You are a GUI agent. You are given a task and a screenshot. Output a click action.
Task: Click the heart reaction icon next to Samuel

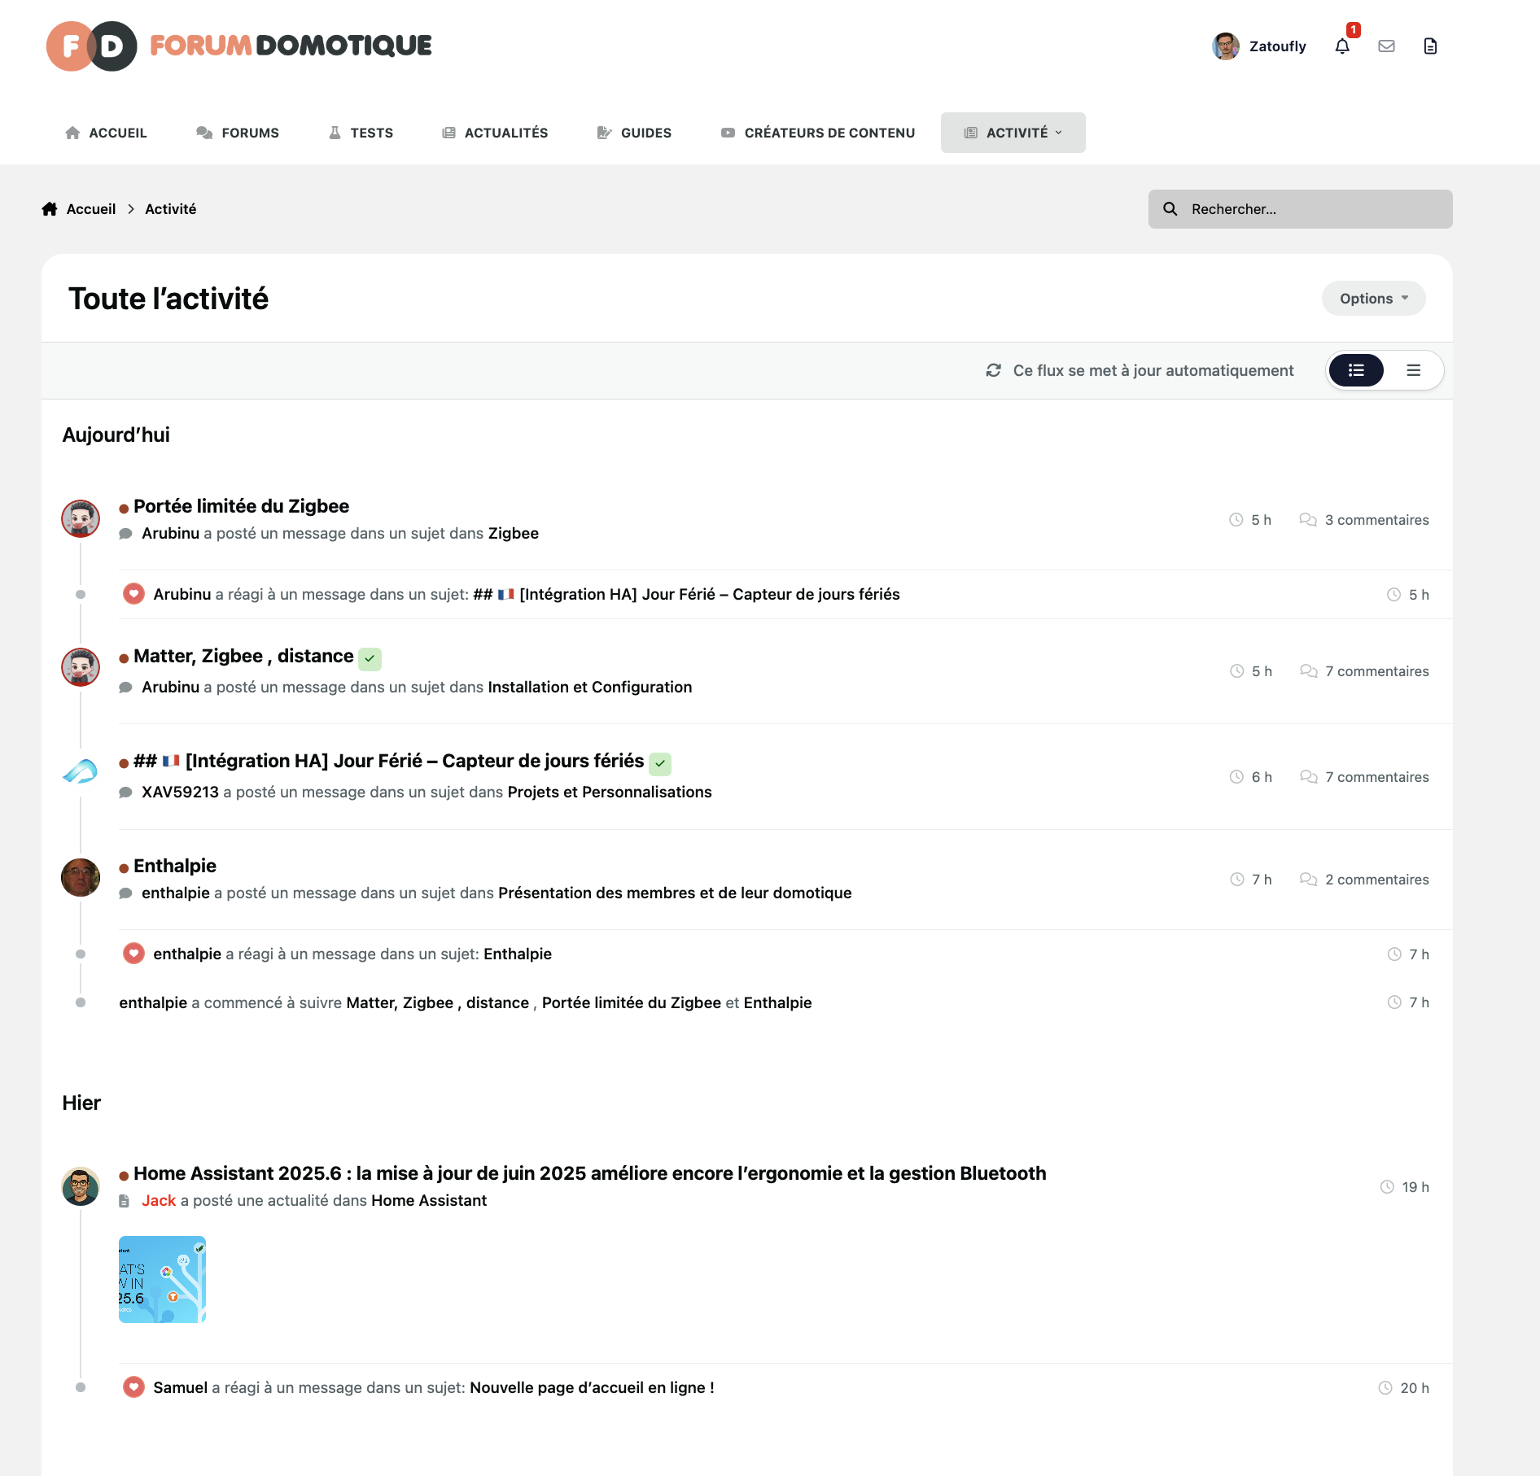133,1387
